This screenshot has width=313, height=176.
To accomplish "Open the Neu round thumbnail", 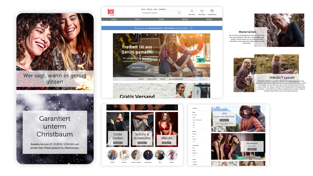I will [160, 155].
